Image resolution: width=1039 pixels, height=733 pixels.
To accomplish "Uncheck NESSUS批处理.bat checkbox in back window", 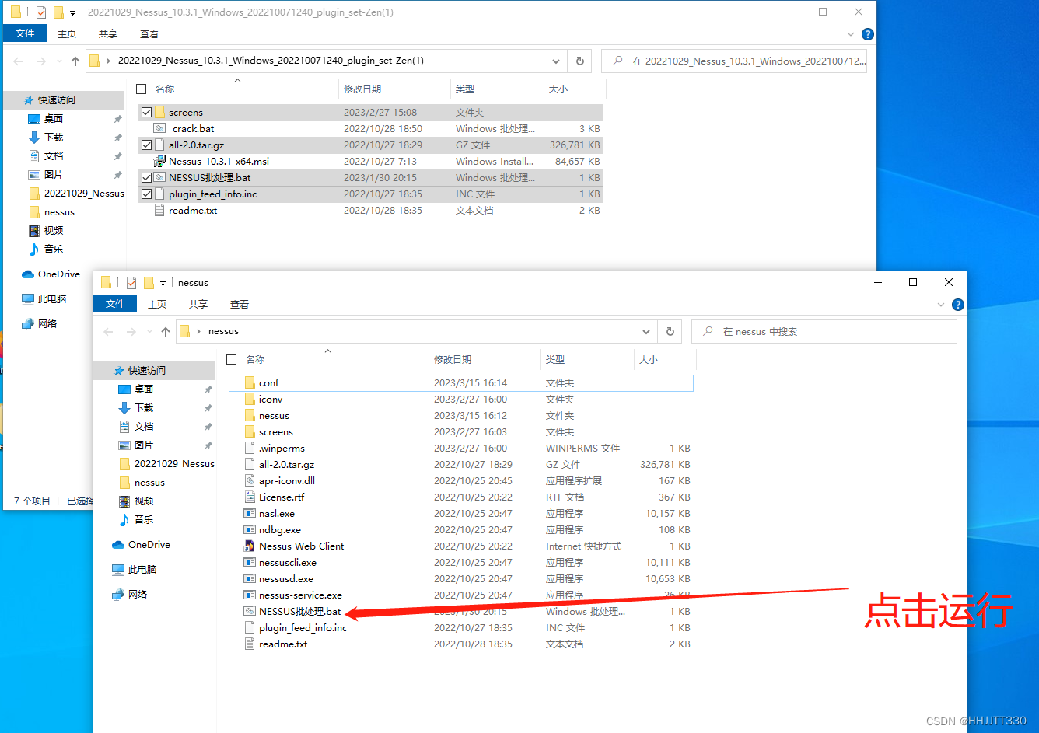I will tap(146, 178).
